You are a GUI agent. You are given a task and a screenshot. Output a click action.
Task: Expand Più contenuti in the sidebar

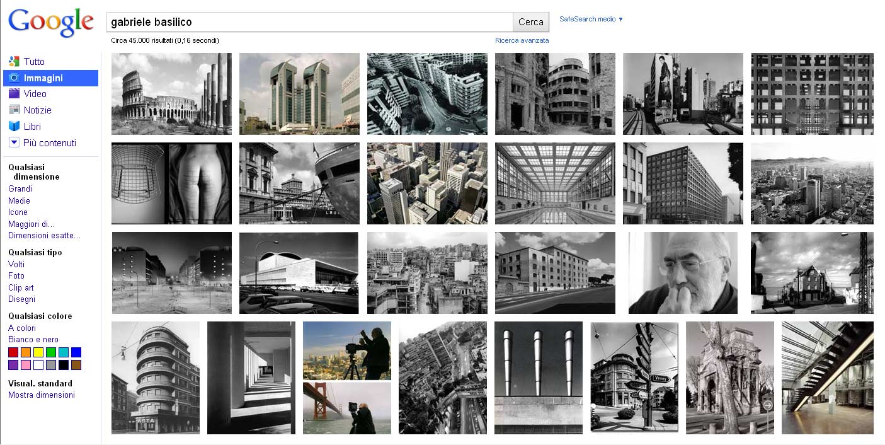(40, 142)
